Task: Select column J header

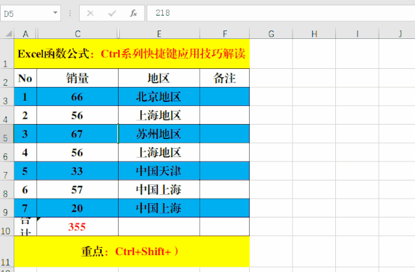Action: [x=397, y=34]
